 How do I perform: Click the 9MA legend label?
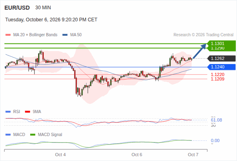tap(37, 112)
